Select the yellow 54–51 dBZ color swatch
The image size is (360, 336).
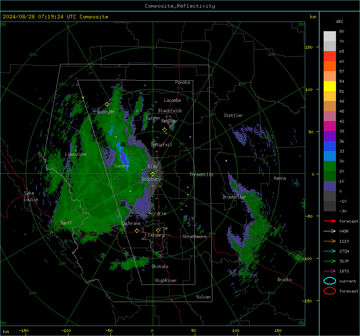pyautogui.click(x=330, y=86)
